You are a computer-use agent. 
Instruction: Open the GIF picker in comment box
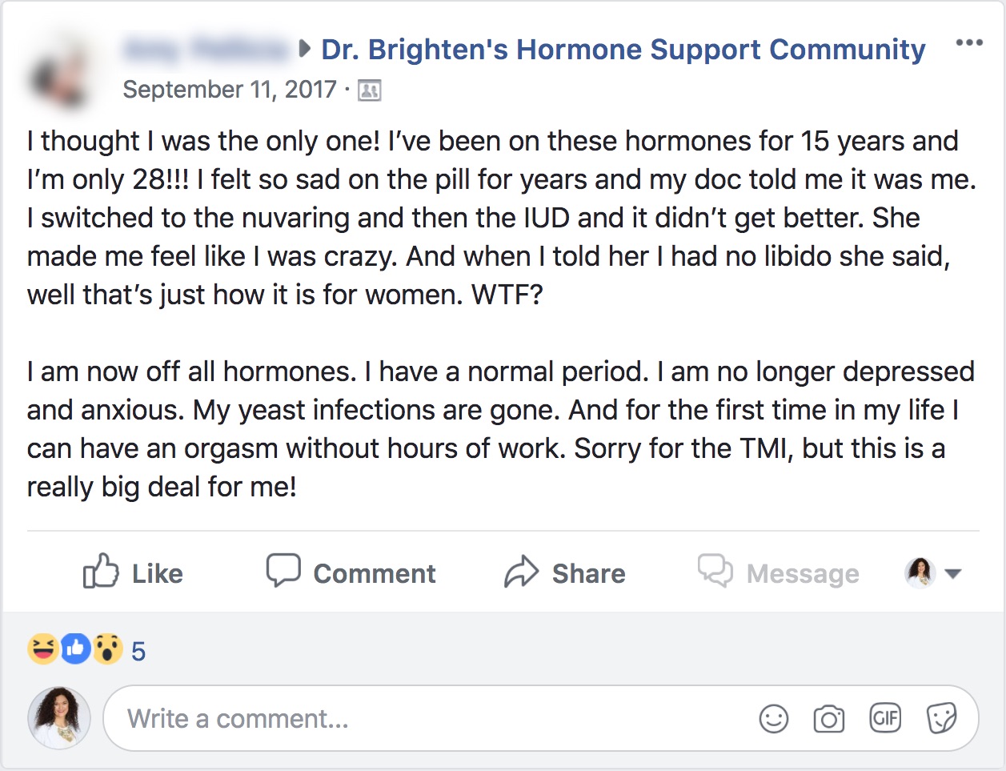885,718
